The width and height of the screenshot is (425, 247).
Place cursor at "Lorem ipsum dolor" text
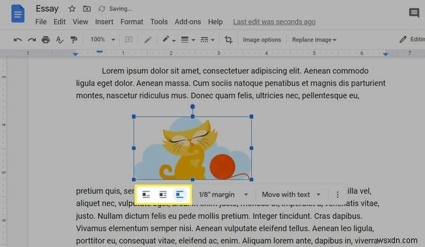click(135, 71)
